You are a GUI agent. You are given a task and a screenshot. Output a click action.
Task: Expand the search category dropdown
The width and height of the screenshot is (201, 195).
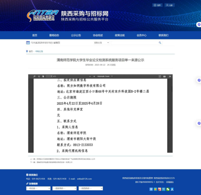102,42
